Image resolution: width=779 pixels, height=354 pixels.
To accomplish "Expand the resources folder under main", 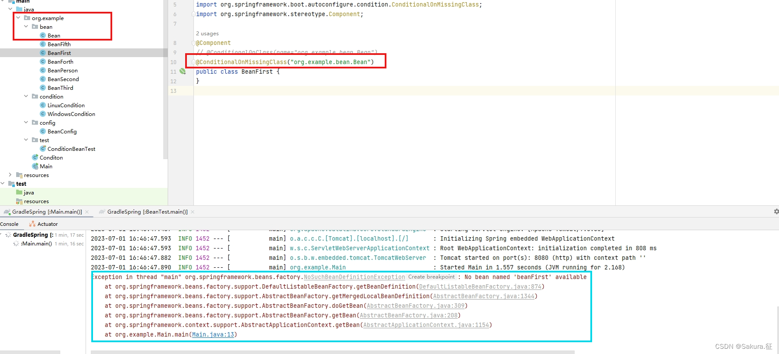I will [10, 175].
